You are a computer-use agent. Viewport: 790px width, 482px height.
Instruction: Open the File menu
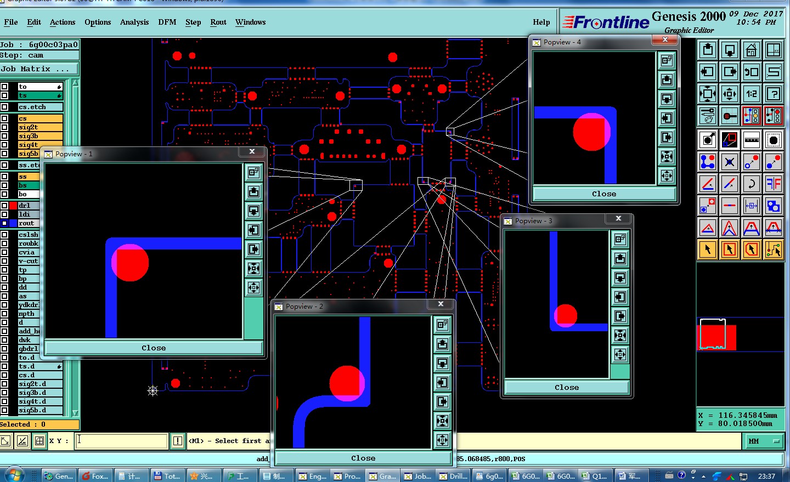pos(11,22)
